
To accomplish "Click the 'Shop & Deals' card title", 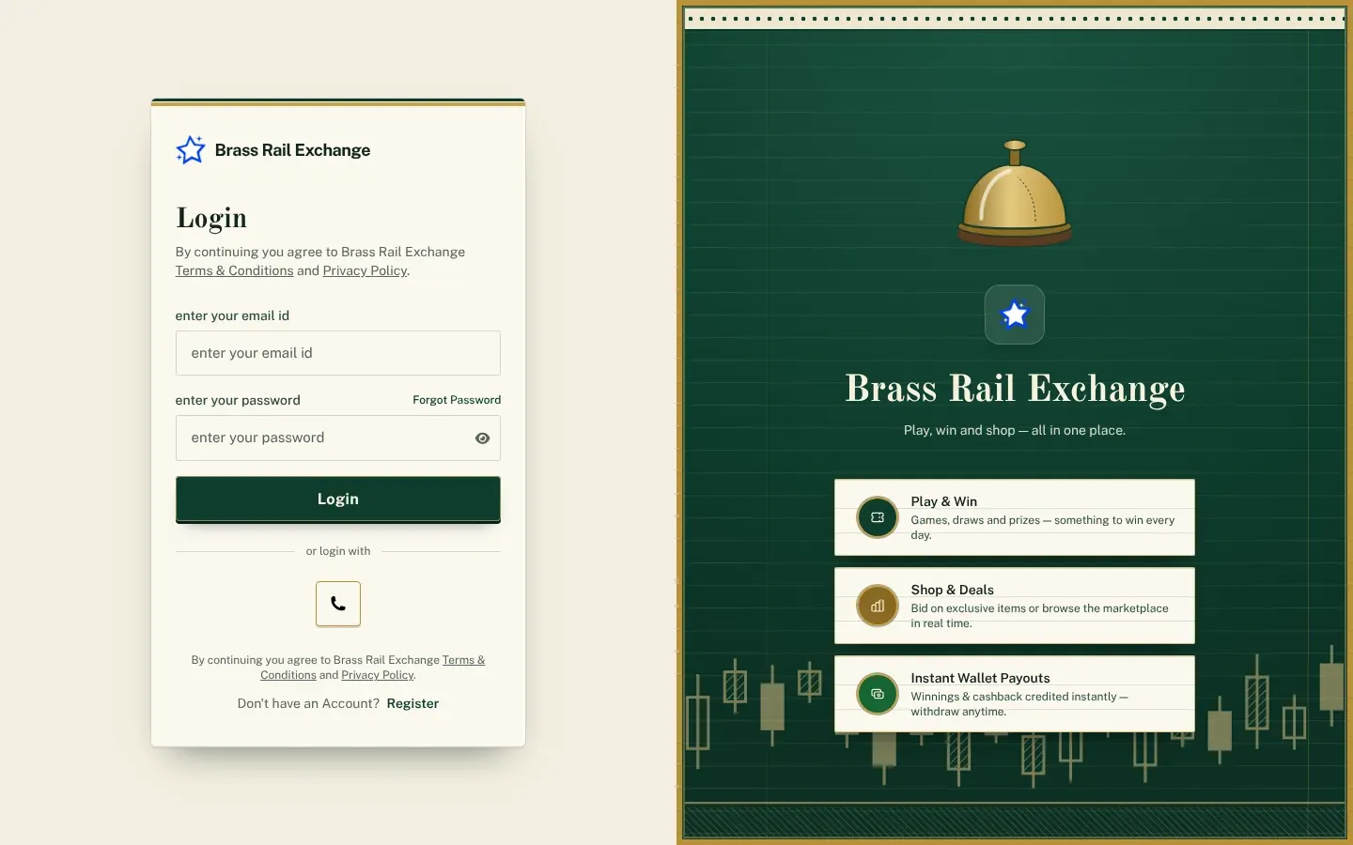I will pyautogui.click(x=953, y=590).
